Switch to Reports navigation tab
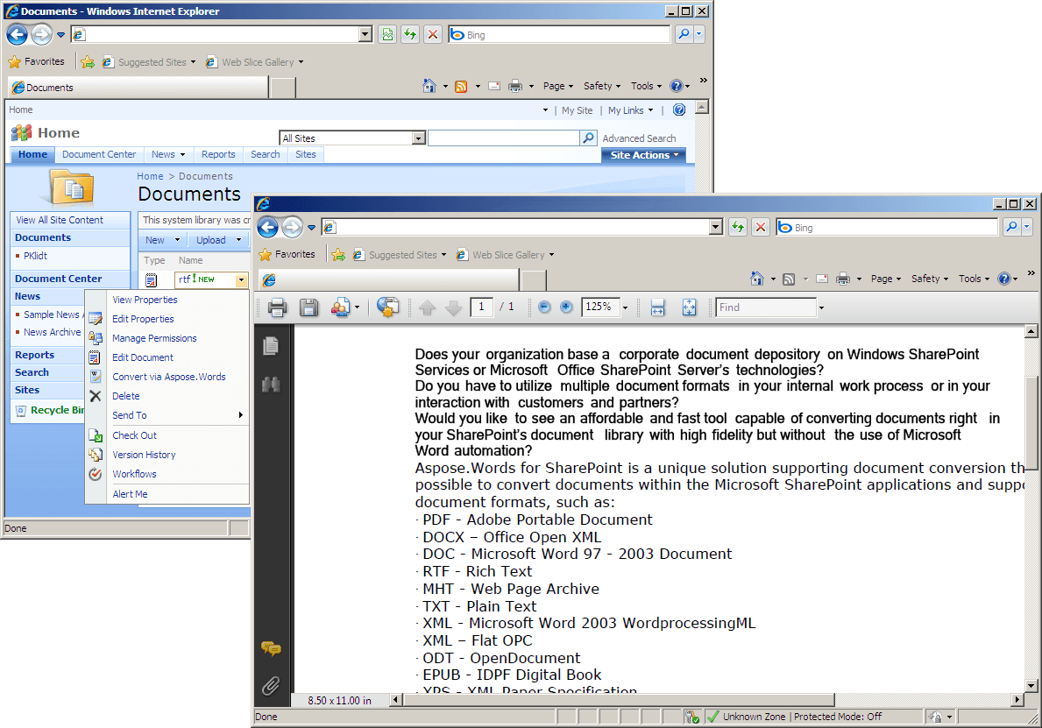This screenshot has height=728, width=1042. 218,154
